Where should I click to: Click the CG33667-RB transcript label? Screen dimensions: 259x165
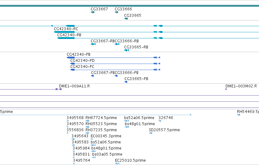click(x=103, y=41)
